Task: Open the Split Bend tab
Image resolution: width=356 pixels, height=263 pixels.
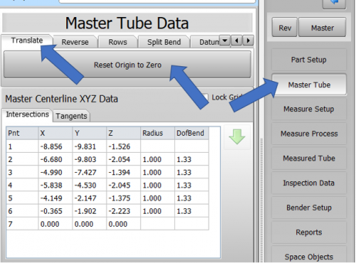Action: (x=164, y=42)
